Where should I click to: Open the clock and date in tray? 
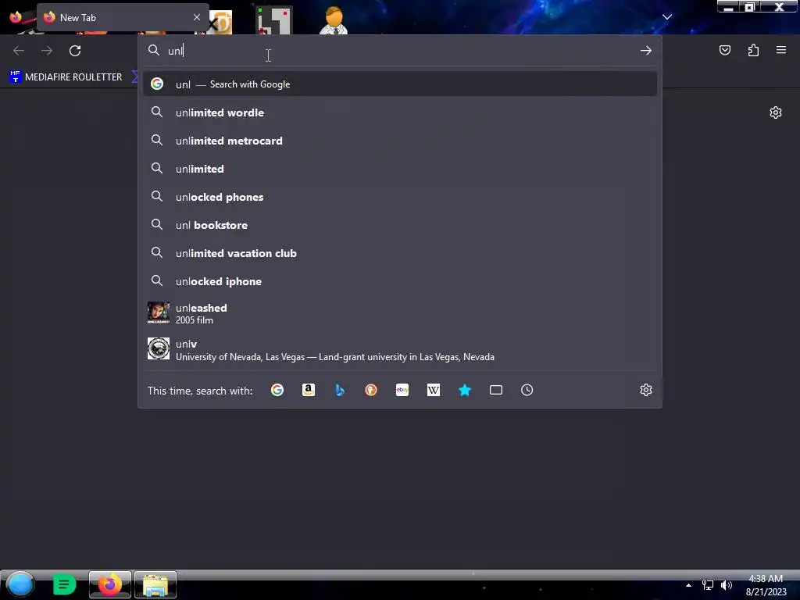(766, 585)
